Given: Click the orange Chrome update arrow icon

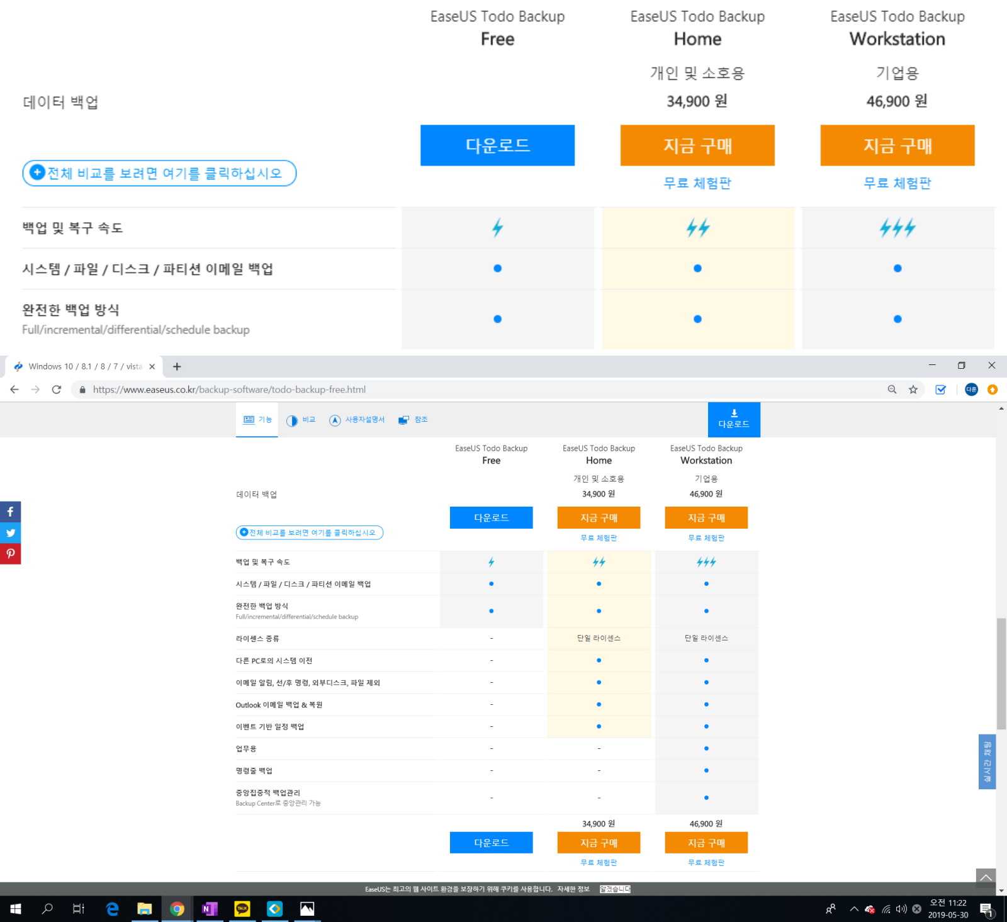Looking at the screenshot, I should [x=993, y=390].
